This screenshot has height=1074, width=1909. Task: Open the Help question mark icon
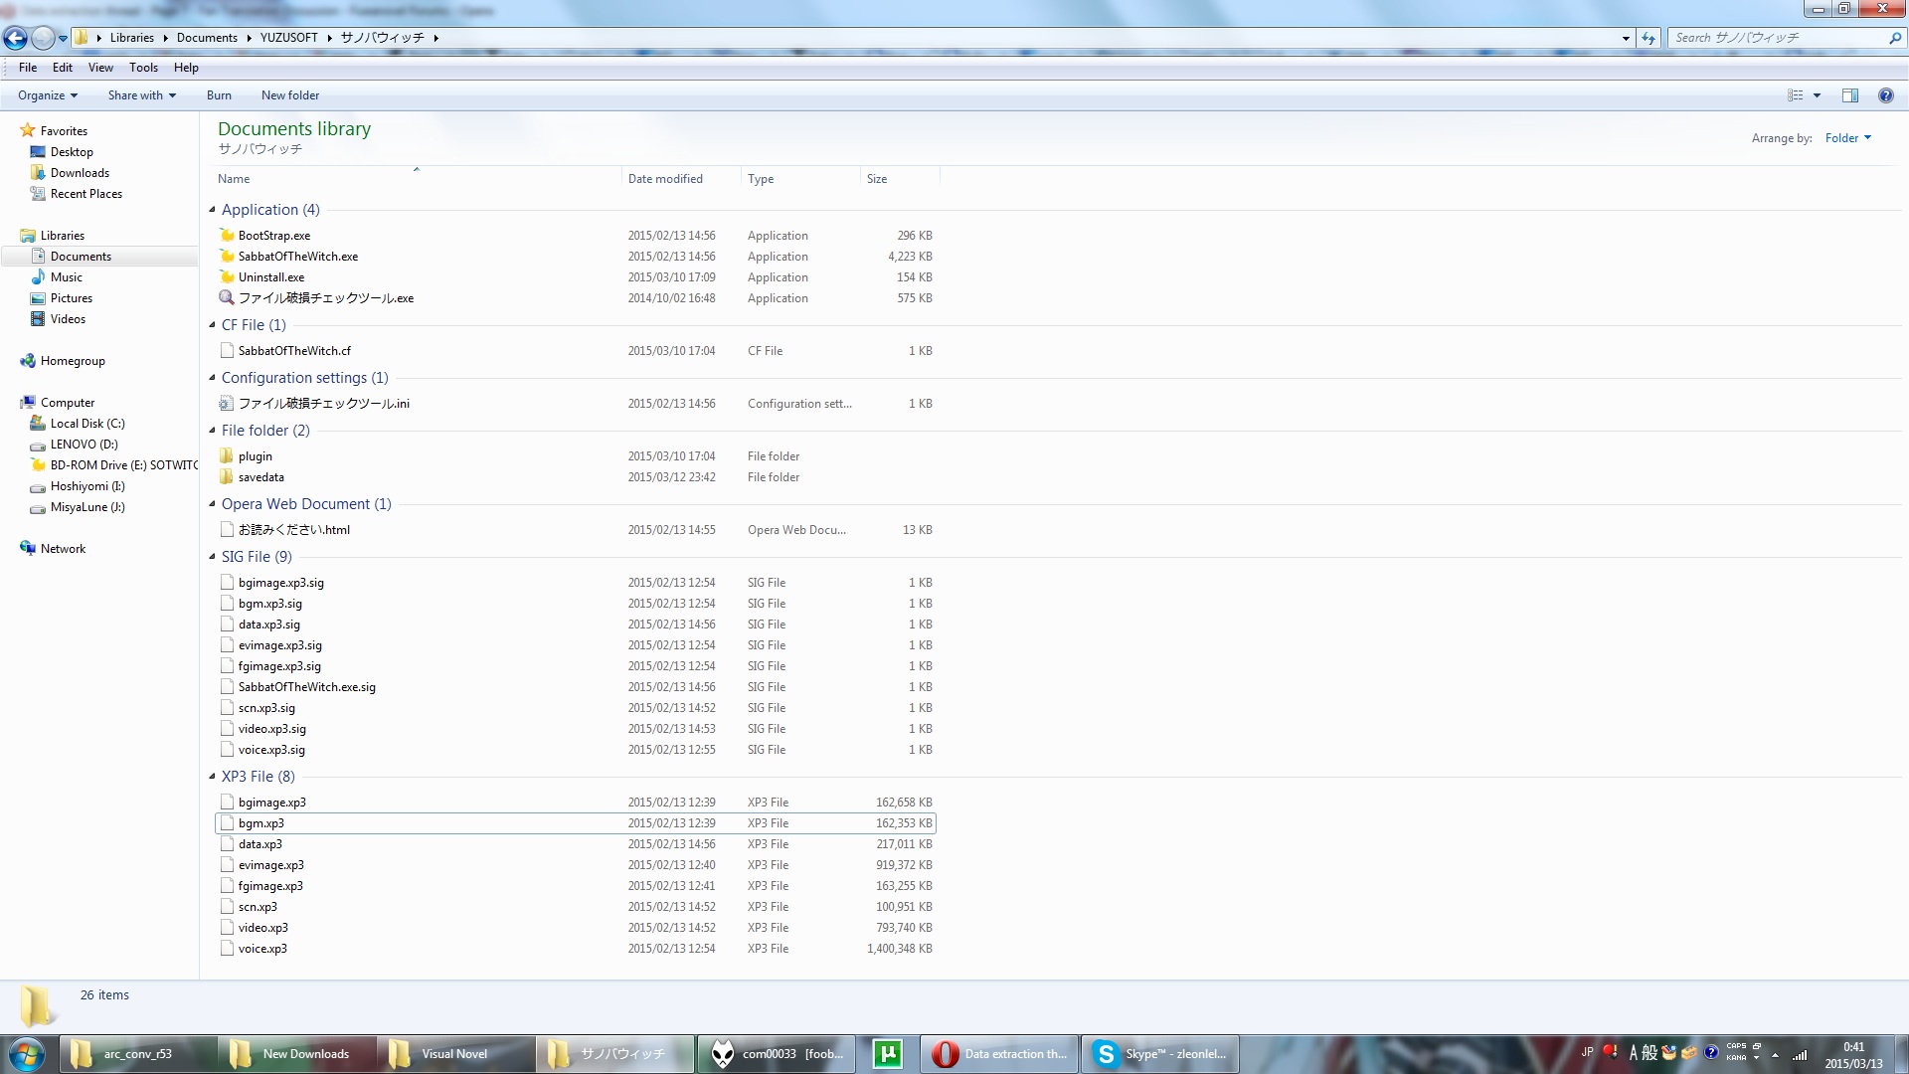coord(1886,95)
